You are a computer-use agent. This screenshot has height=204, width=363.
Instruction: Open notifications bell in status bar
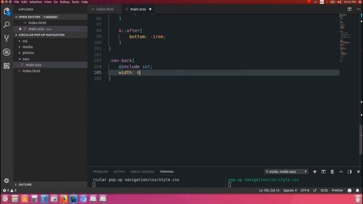click(x=357, y=190)
